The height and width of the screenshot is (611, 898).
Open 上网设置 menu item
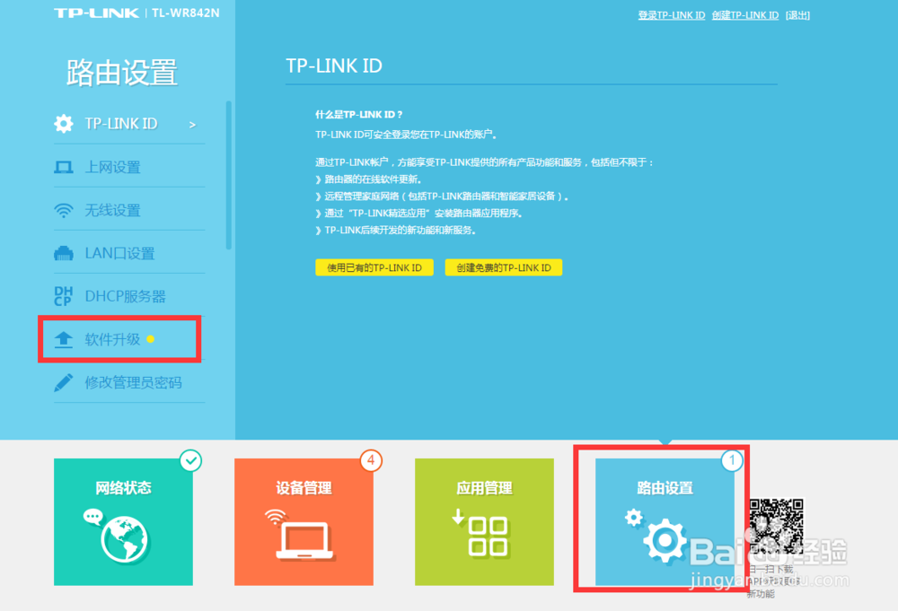[x=129, y=167]
